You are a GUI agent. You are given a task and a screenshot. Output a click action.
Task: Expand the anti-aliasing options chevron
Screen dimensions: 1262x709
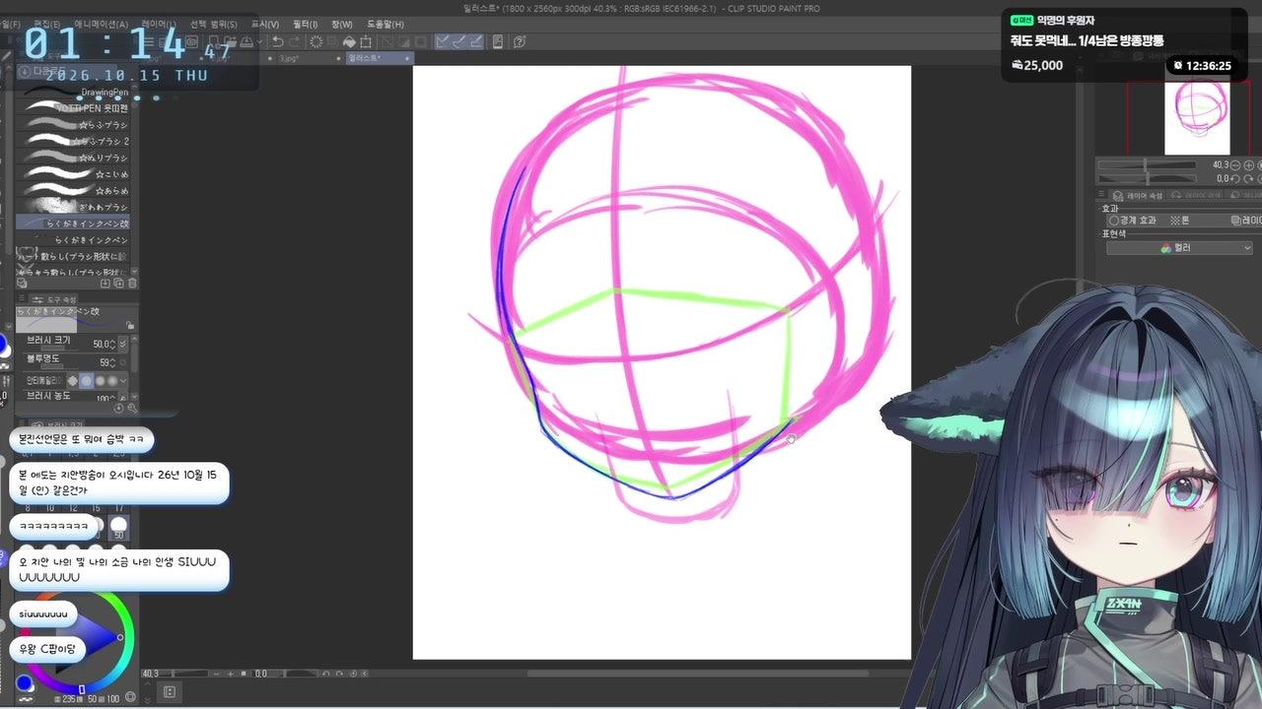(123, 380)
